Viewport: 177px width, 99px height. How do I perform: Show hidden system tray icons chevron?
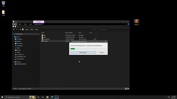166,97
